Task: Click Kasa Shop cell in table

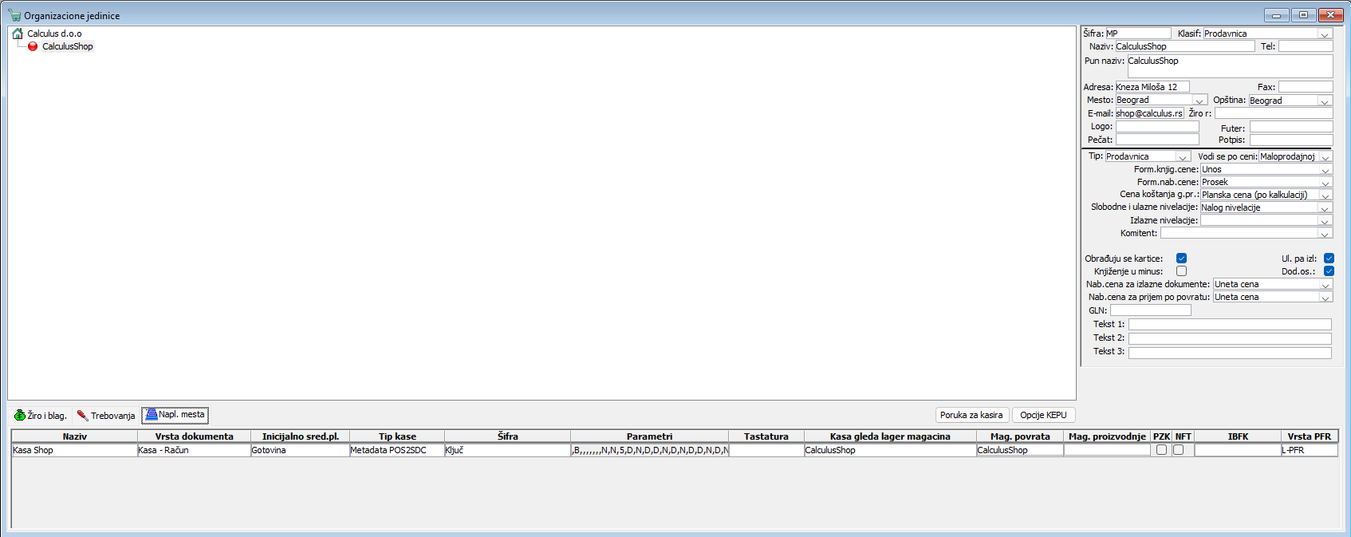Action: coord(74,450)
